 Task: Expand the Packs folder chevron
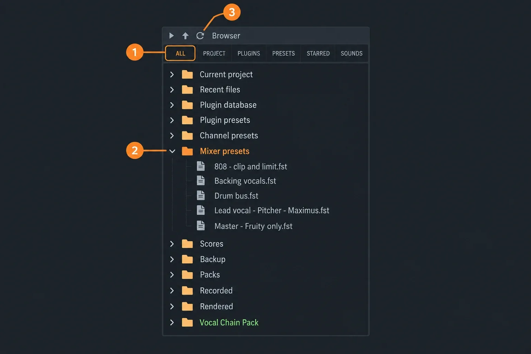[x=172, y=274]
